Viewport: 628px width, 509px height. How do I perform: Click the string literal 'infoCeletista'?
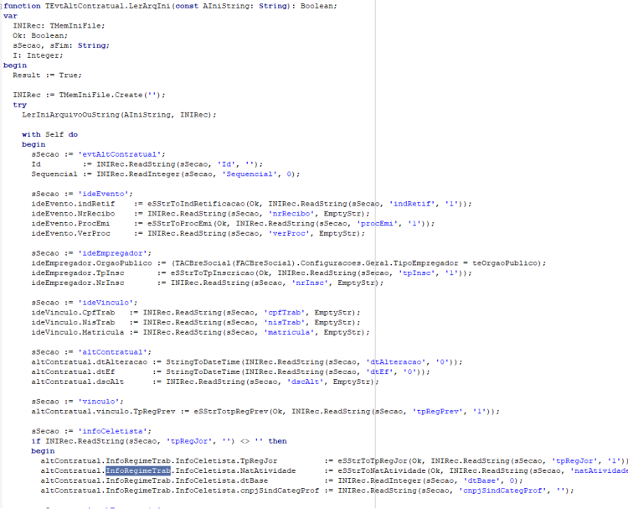(112, 431)
